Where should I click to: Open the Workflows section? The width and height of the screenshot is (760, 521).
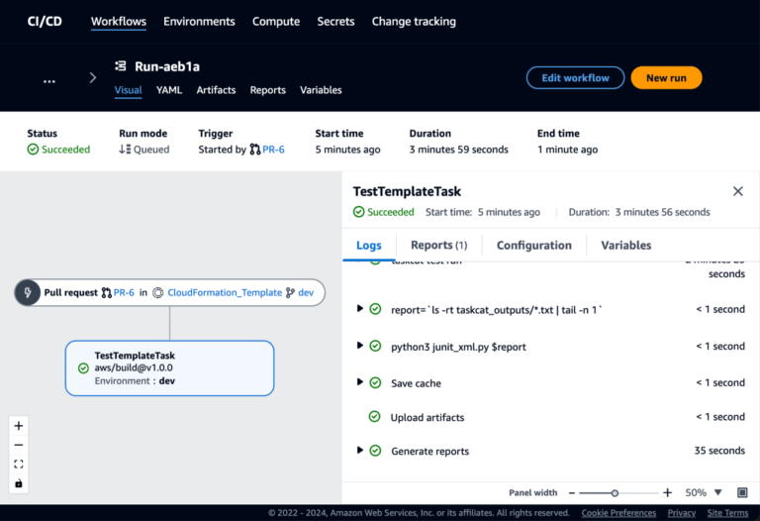click(119, 22)
